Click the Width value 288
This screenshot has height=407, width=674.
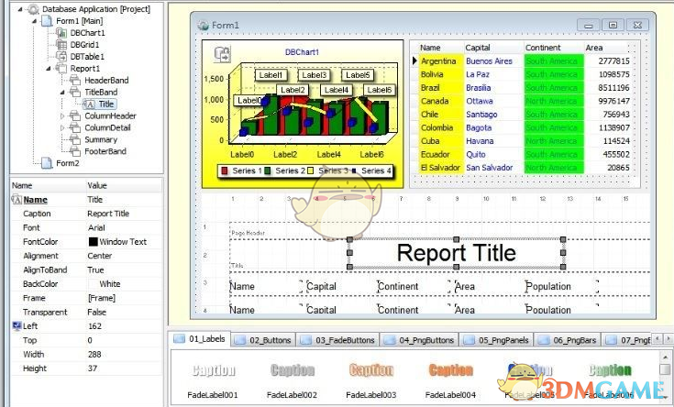click(94, 354)
